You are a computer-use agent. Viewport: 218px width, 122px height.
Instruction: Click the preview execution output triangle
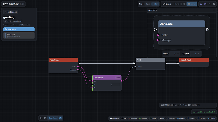click(208, 29)
